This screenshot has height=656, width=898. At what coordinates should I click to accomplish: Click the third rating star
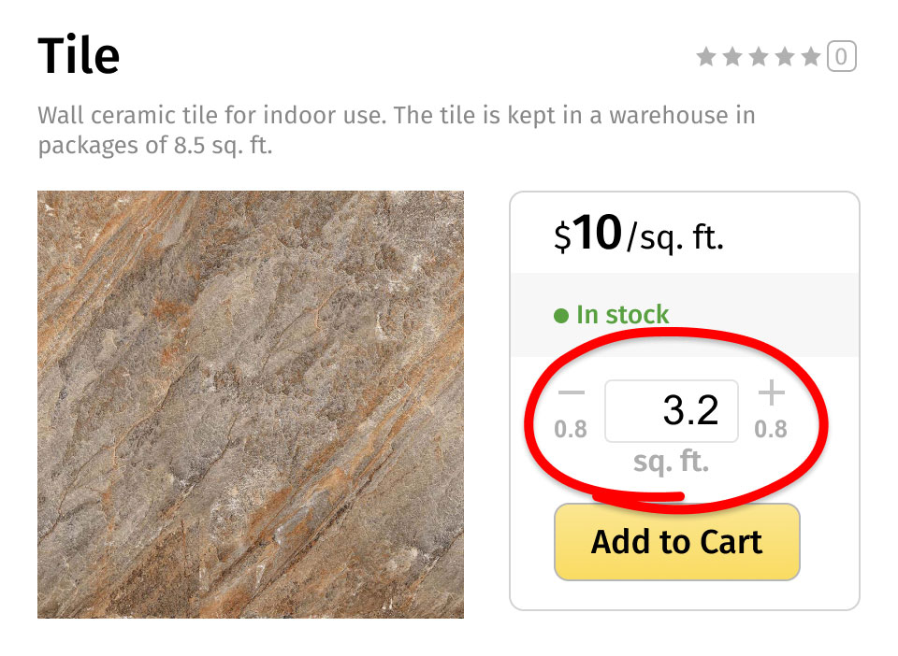pyautogui.click(x=759, y=57)
